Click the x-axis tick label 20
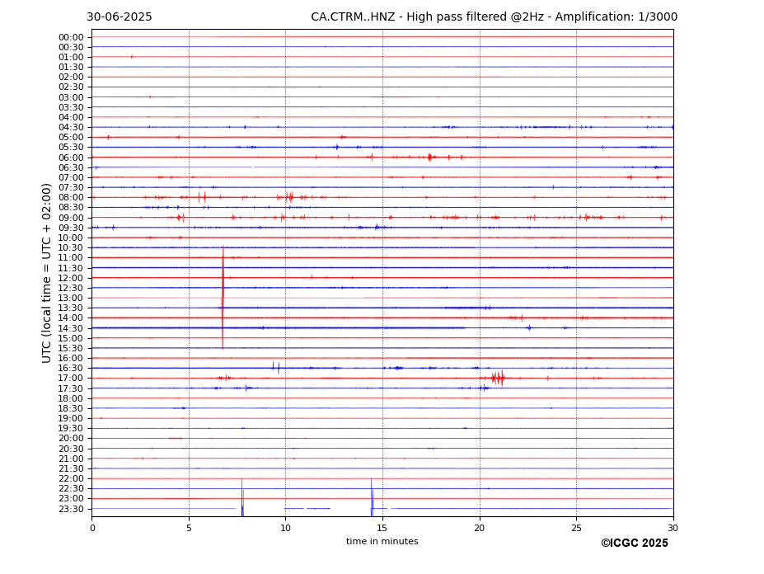This screenshot has height=574, width=764. tap(480, 528)
